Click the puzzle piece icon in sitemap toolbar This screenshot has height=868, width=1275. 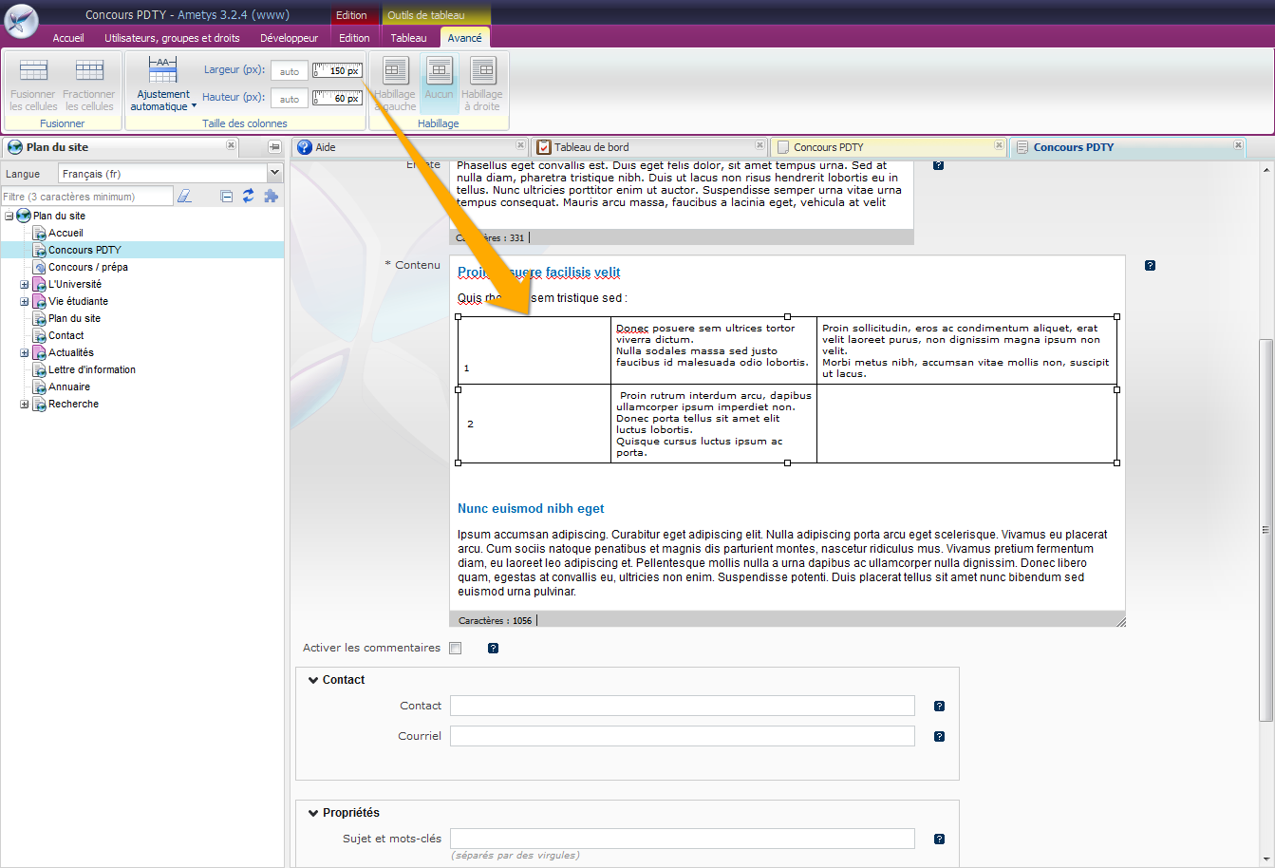coord(272,196)
